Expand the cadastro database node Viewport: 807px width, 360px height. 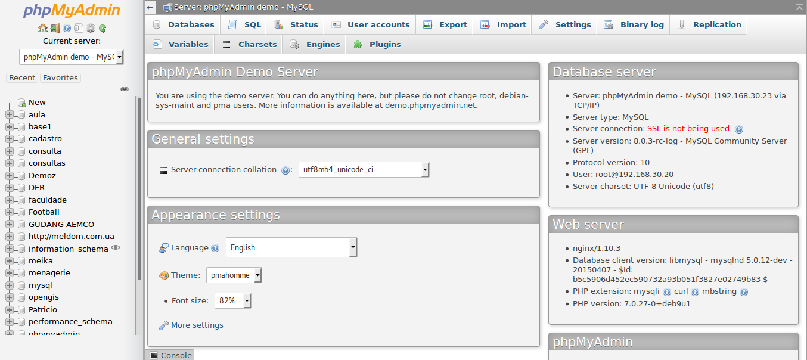coord(9,139)
